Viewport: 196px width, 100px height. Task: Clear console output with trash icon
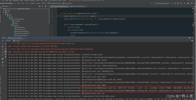tap(5, 57)
